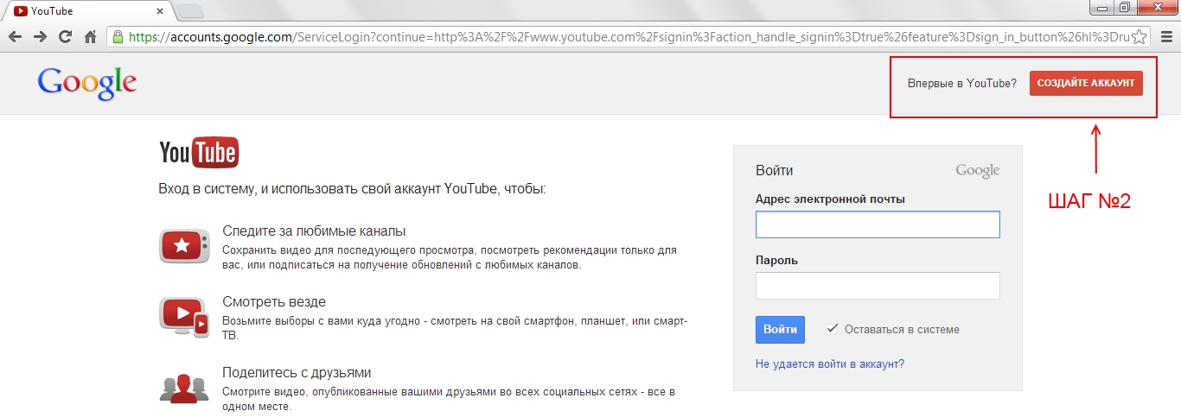The image size is (1181, 417).
Task: Click the 'Адрес электронной почты' label
Action: (830, 199)
